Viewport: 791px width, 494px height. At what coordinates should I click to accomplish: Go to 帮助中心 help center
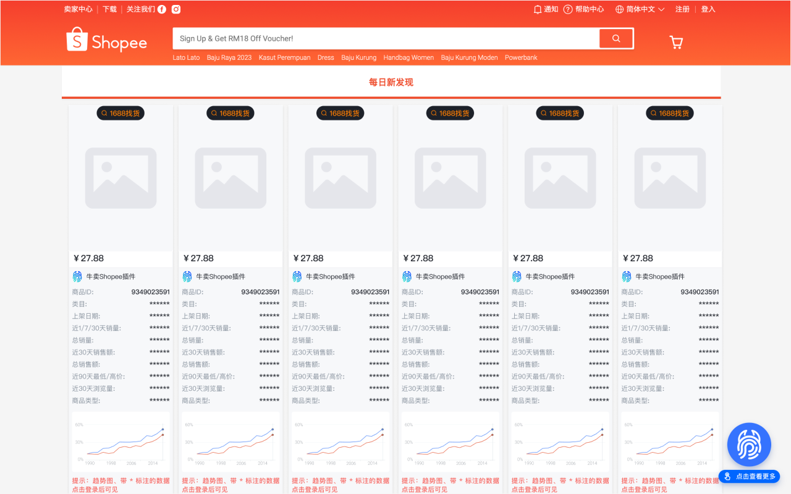(590, 9)
